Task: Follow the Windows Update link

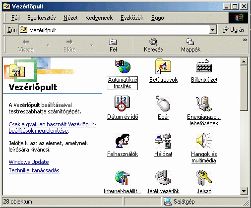Action: (x=29, y=162)
